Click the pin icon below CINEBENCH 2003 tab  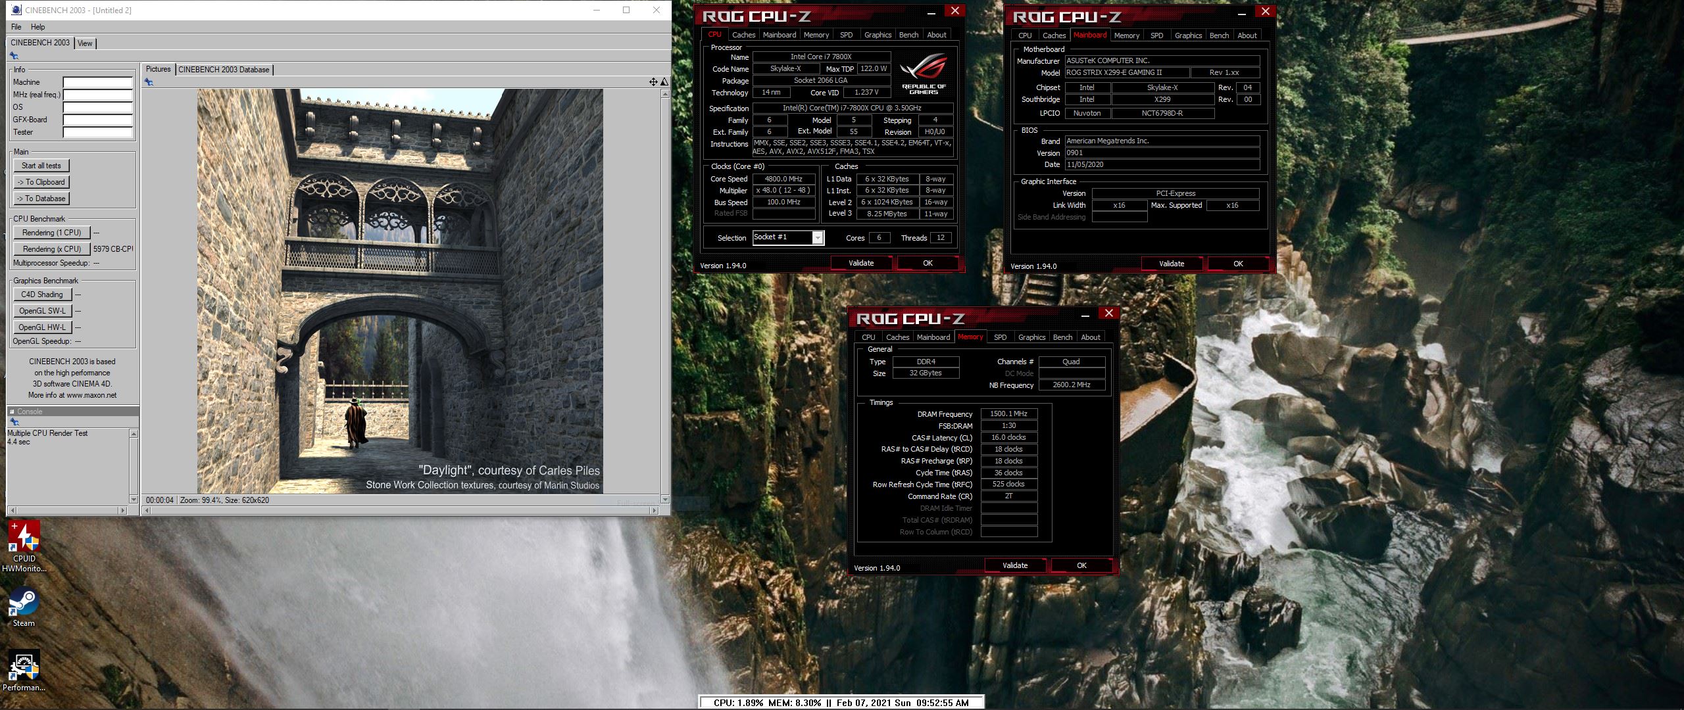coord(14,56)
